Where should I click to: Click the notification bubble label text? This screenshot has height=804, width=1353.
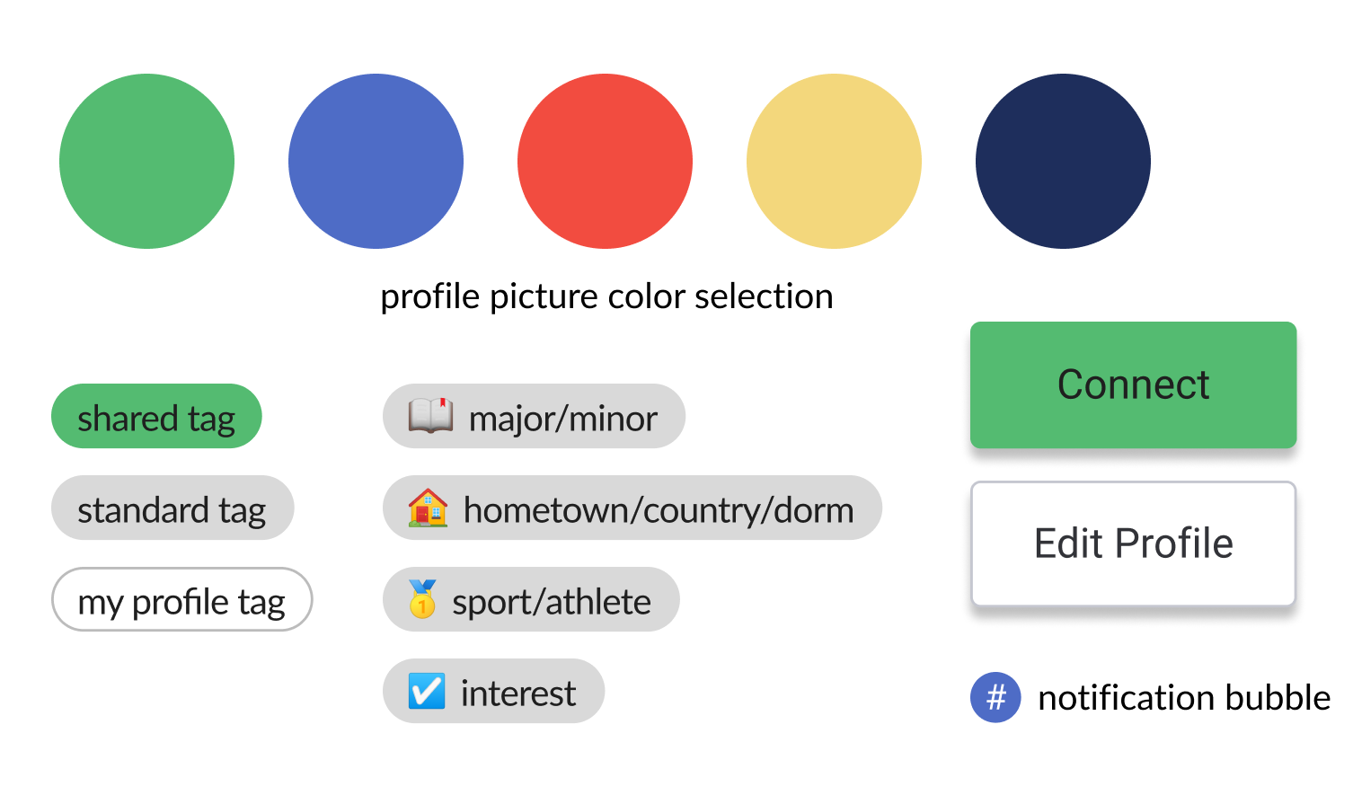coord(1183,698)
